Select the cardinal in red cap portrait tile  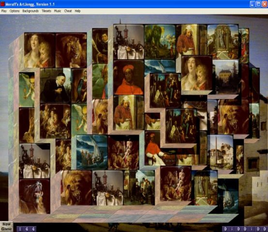(129, 77)
